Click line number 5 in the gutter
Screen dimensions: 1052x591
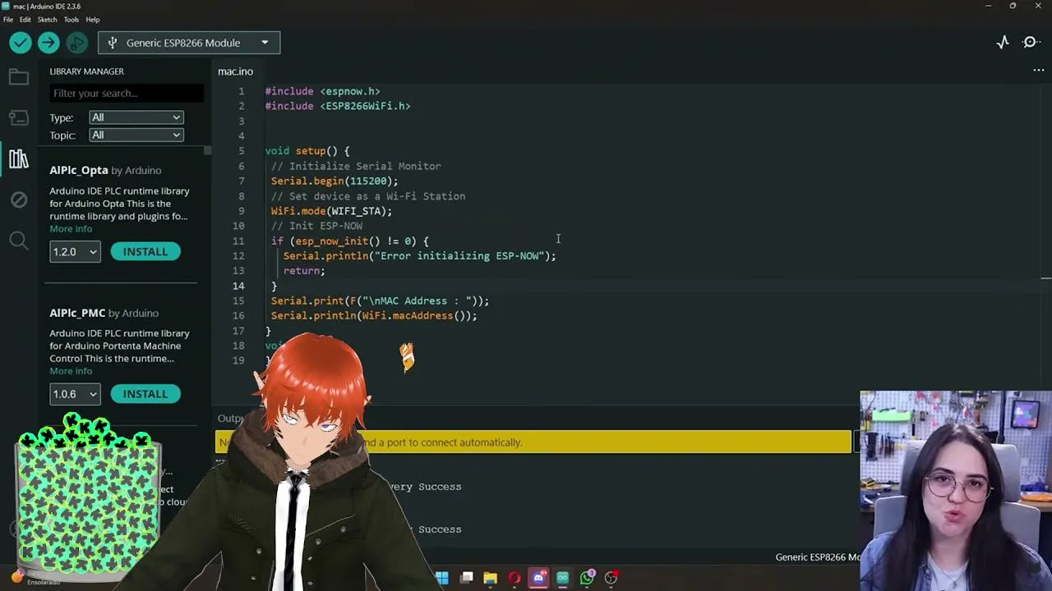[241, 151]
